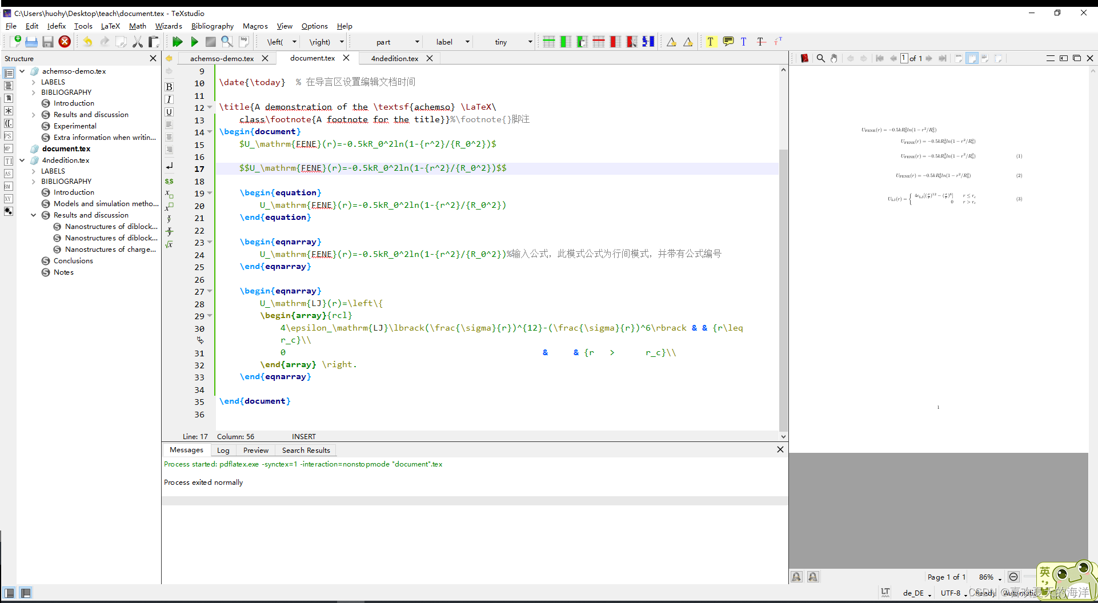Select the PDF viewer hand scroll tool
The width and height of the screenshot is (1098, 603).
834,58
